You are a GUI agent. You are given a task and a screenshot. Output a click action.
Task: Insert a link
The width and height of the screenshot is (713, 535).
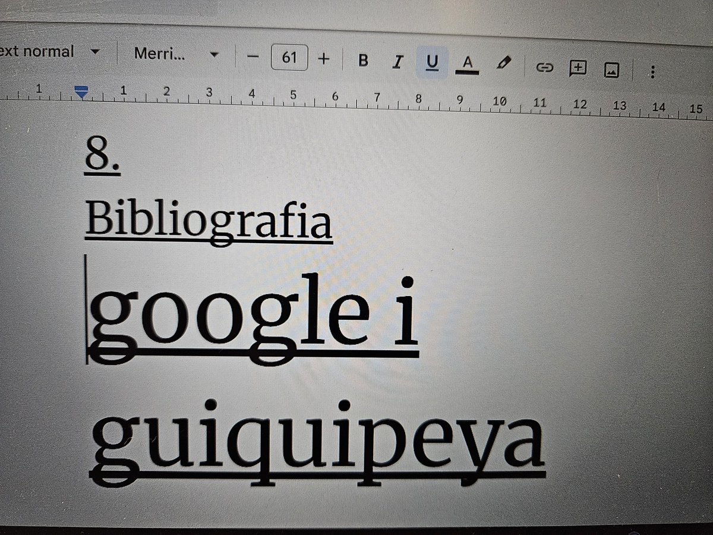[x=545, y=68]
